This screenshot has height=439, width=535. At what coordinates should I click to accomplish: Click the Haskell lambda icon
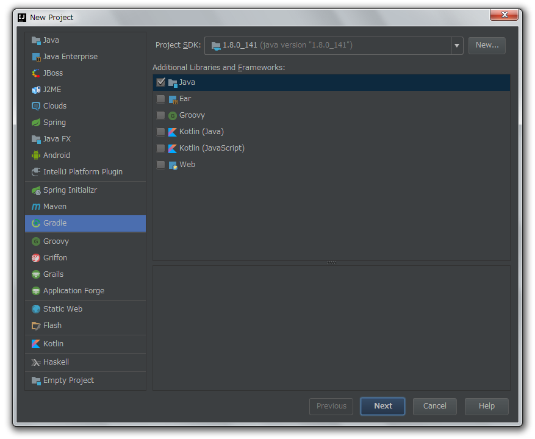(36, 362)
